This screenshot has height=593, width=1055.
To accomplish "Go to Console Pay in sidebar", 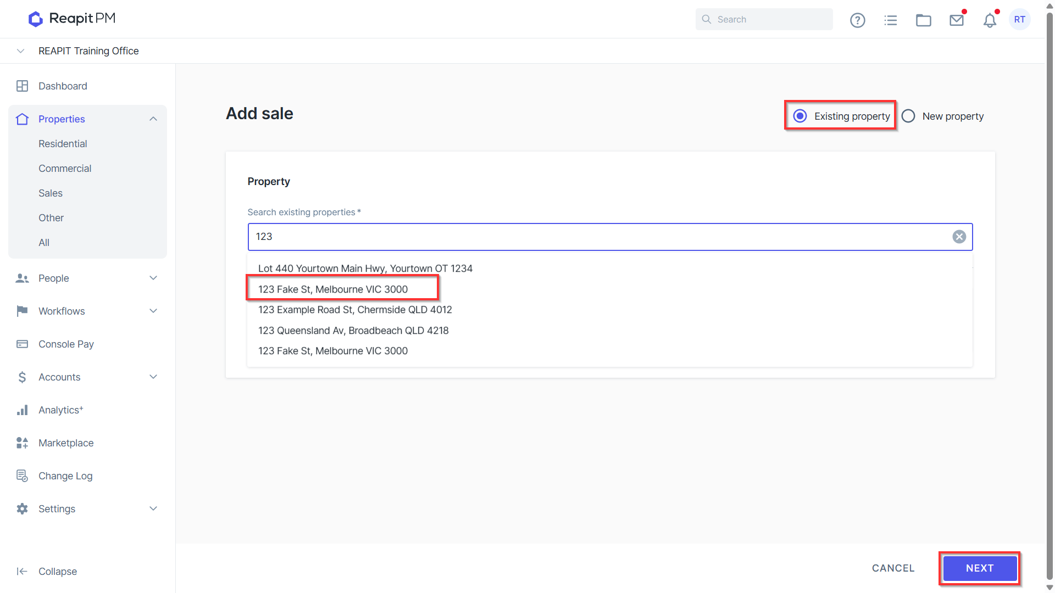I will 66,344.
